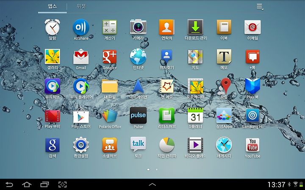This screenshot has height=190, width=305.
Task: Tap the Wi-Fi signal status icon
Action: click(x=296, y=185)
